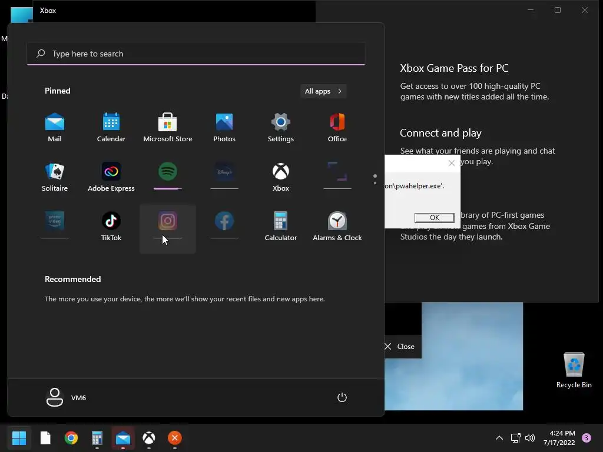
Task: Click the Windows Start button in taskbar
Action: coord(19,437)
